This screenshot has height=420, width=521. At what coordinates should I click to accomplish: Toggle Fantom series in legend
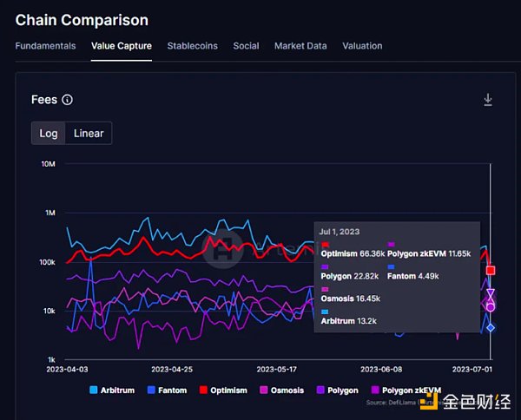click(x=167, y=390)
